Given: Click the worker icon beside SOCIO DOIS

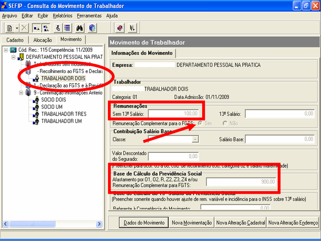Looking at the screenshot, I should 36,100.
